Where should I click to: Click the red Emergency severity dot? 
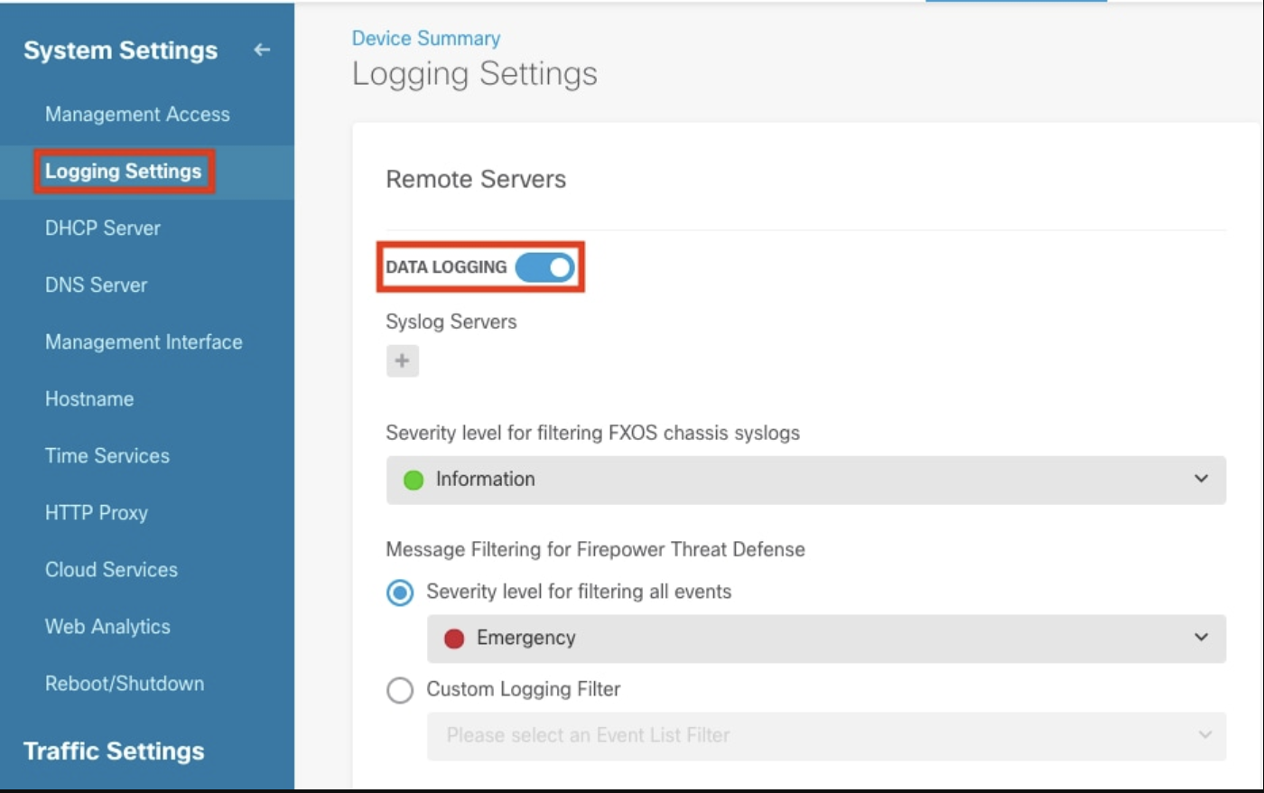pyautogui.click(x=454, y=639)
